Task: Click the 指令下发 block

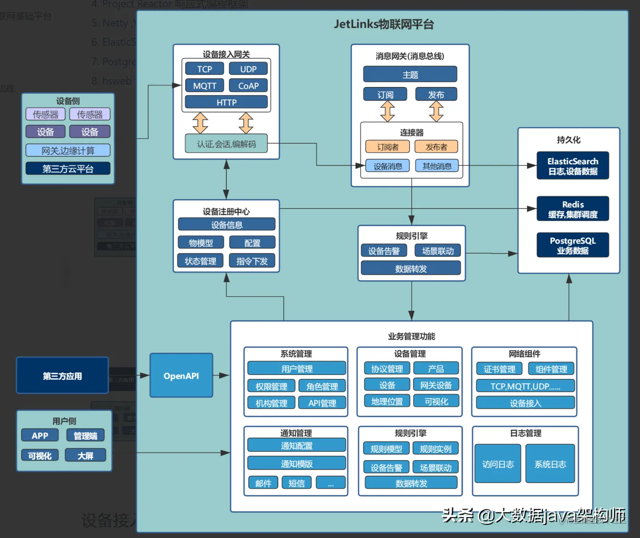Action: click(x=252, y=261)
